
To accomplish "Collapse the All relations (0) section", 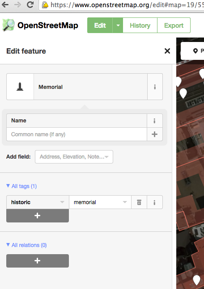I will point(26,245).
